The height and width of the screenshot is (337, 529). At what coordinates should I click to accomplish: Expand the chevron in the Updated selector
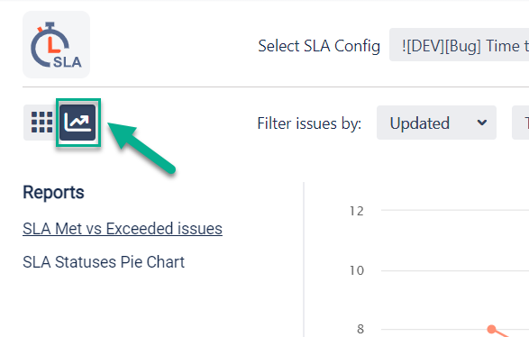pyautogui.click(x=482, y=123)
